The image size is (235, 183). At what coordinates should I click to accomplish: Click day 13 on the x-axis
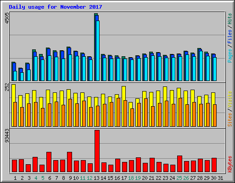96,178
